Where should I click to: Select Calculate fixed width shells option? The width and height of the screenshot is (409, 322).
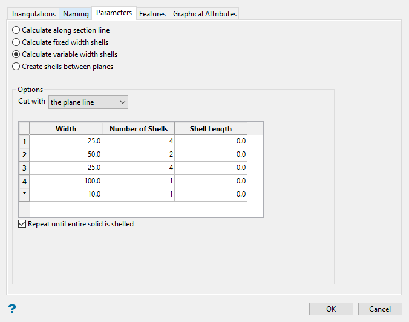16,42
